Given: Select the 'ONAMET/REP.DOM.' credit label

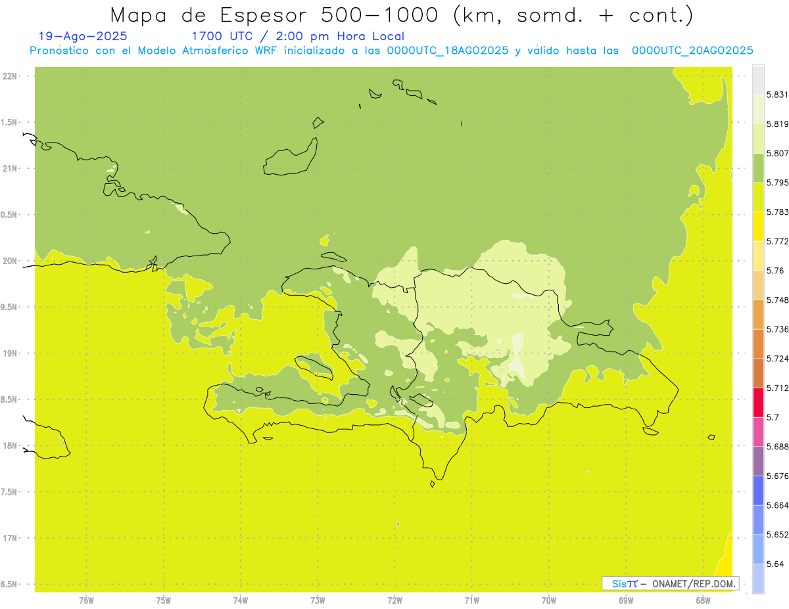Looking at the screenshot, I should pyautogui.click(x=694, y=583).
